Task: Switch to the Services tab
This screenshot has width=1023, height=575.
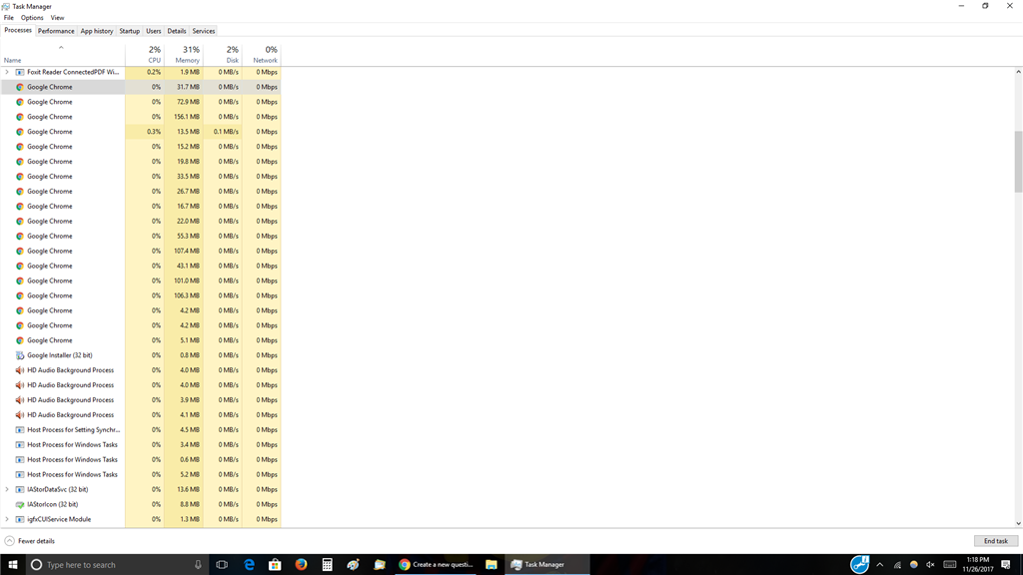Action: click(x=204, y=31)
